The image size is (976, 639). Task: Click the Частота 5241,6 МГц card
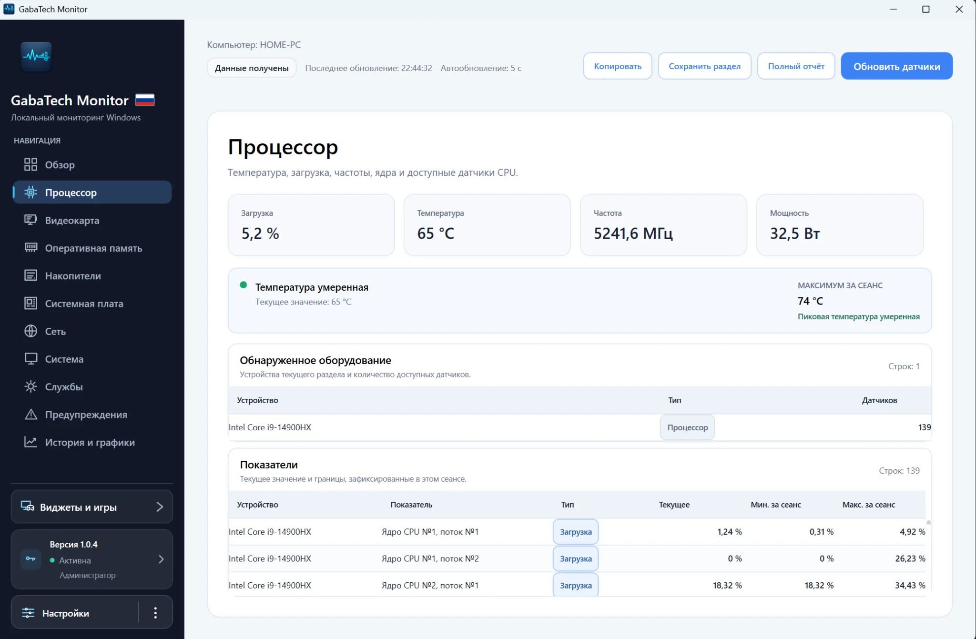[663, 225]
